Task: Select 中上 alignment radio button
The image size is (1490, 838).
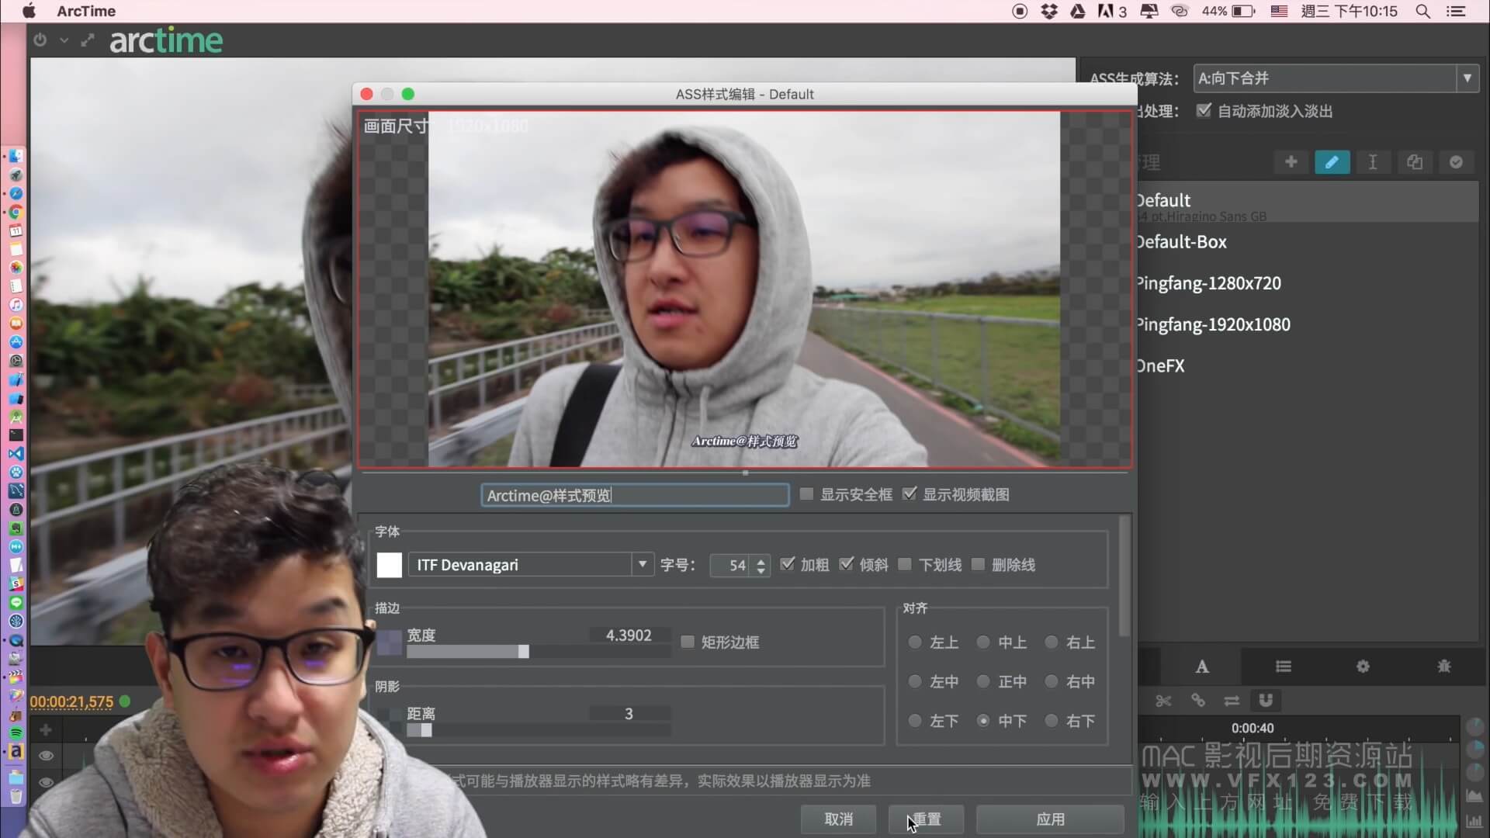Action: [x=983, y=642]
